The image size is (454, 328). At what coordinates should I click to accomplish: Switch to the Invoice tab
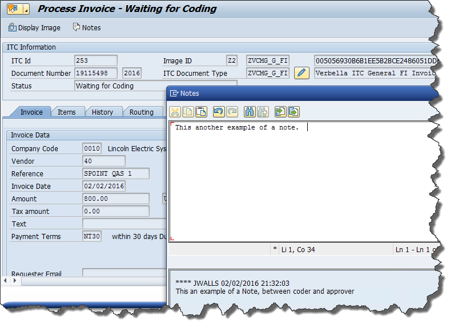coord(31,112)
